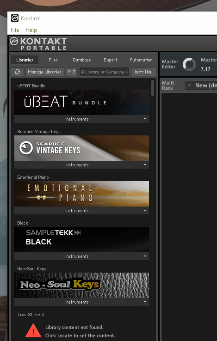Open Emotional Piano Instruments
The height and width of the screenshot is (341, 217).
point(77,211)
